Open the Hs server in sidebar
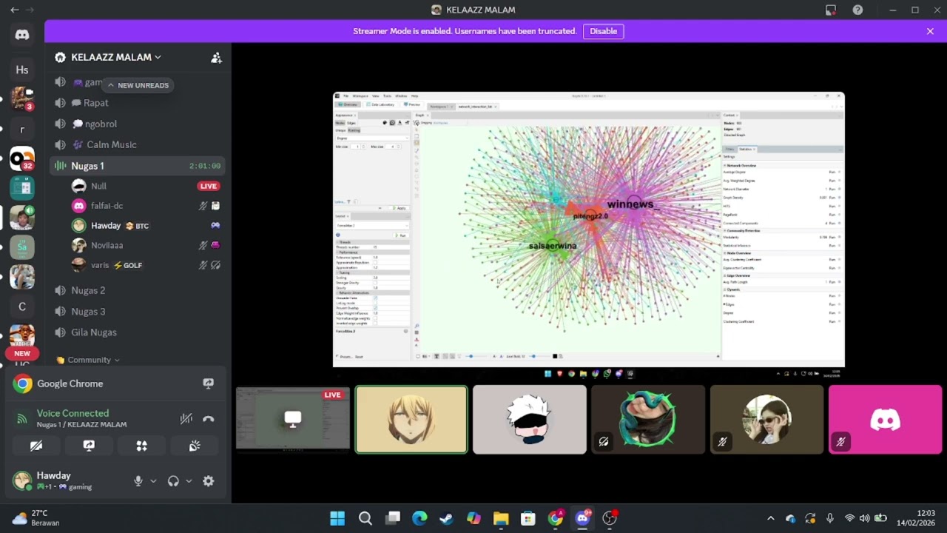 point(22,70)
